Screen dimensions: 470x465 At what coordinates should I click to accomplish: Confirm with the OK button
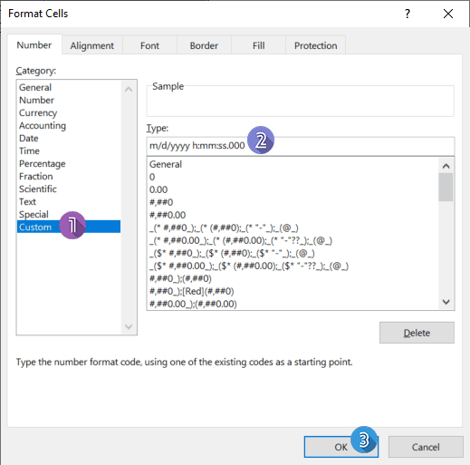point(341,447)
